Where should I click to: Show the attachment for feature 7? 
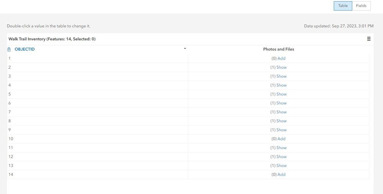point(281,112)
